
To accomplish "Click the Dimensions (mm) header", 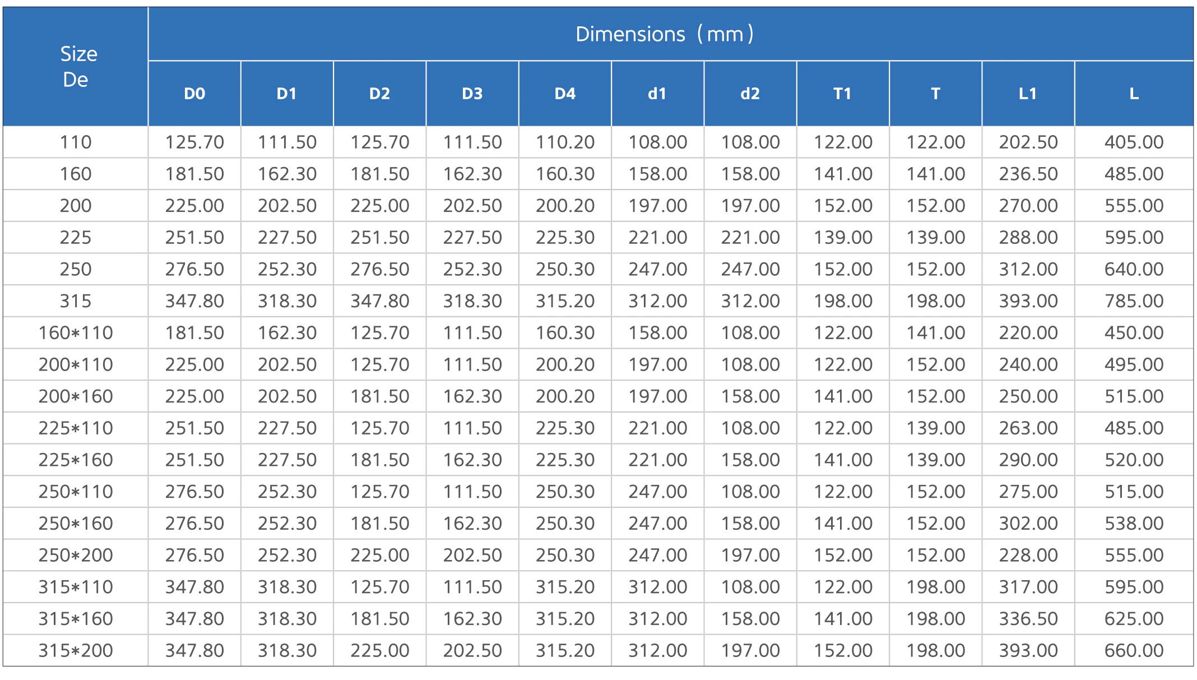I will tap(665, 34).
